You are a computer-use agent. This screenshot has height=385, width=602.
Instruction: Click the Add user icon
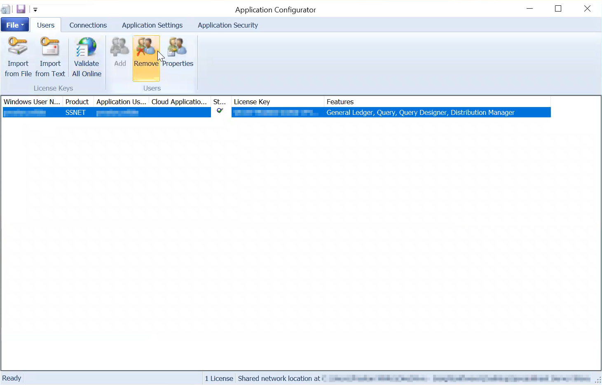(x=119, y=47)
